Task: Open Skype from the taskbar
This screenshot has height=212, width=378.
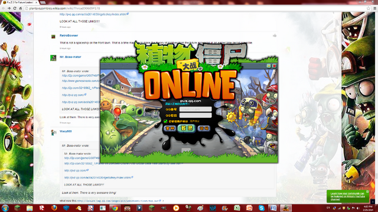Action: tap(261, 208)
